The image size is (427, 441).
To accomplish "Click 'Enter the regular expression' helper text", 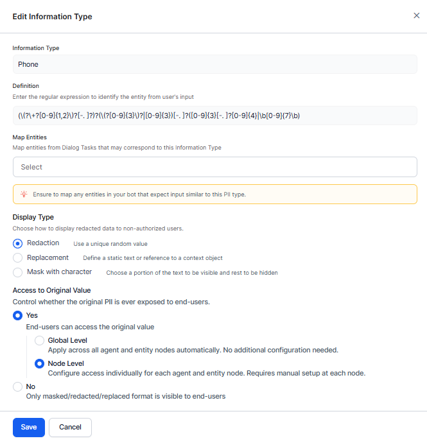I will [103, 97].
